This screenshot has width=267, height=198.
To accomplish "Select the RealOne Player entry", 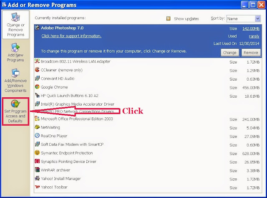I will [x=148, y=136].
